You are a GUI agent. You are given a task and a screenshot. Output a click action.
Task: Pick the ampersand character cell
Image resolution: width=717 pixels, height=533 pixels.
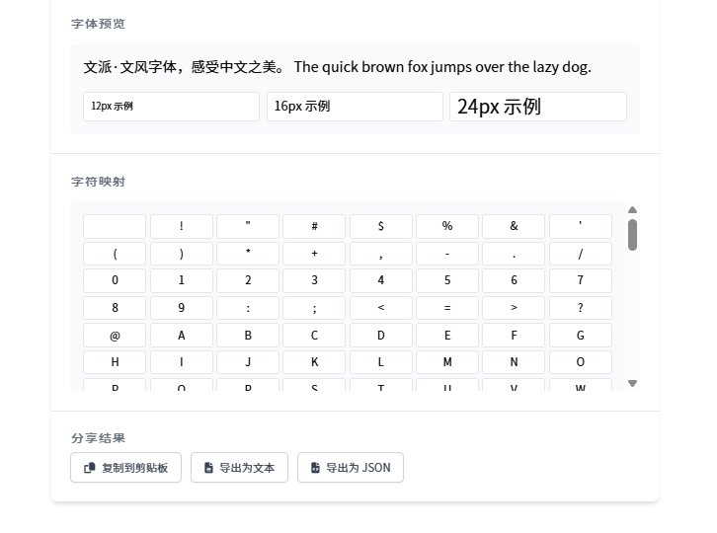point(514,227)
